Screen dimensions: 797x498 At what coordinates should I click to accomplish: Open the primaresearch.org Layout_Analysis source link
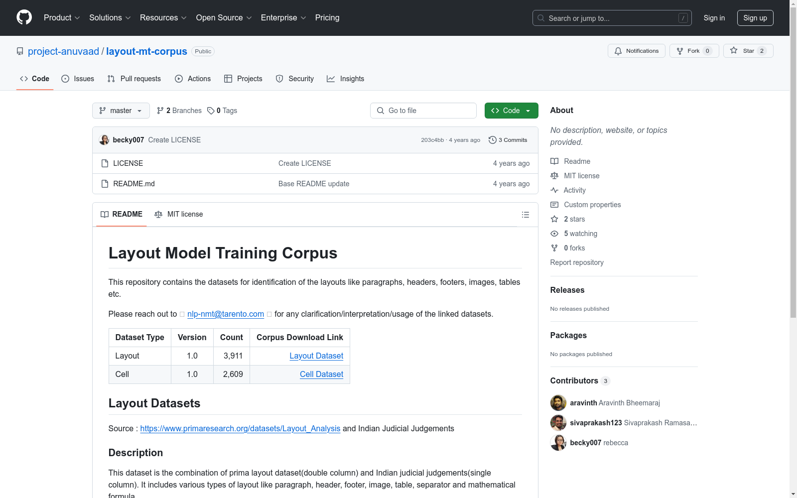[240, 428]
